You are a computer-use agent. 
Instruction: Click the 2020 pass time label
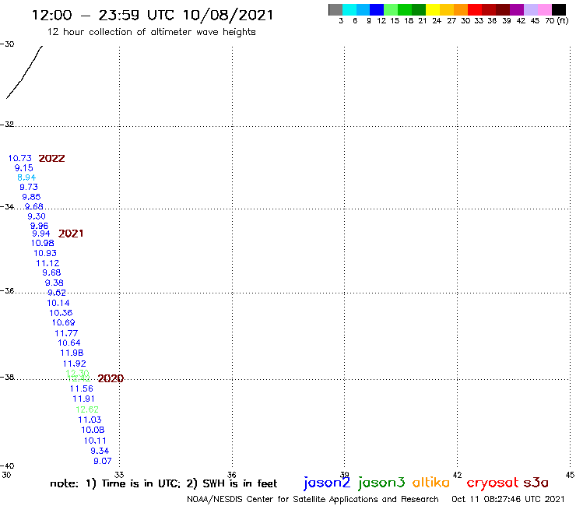pos(111,378)
